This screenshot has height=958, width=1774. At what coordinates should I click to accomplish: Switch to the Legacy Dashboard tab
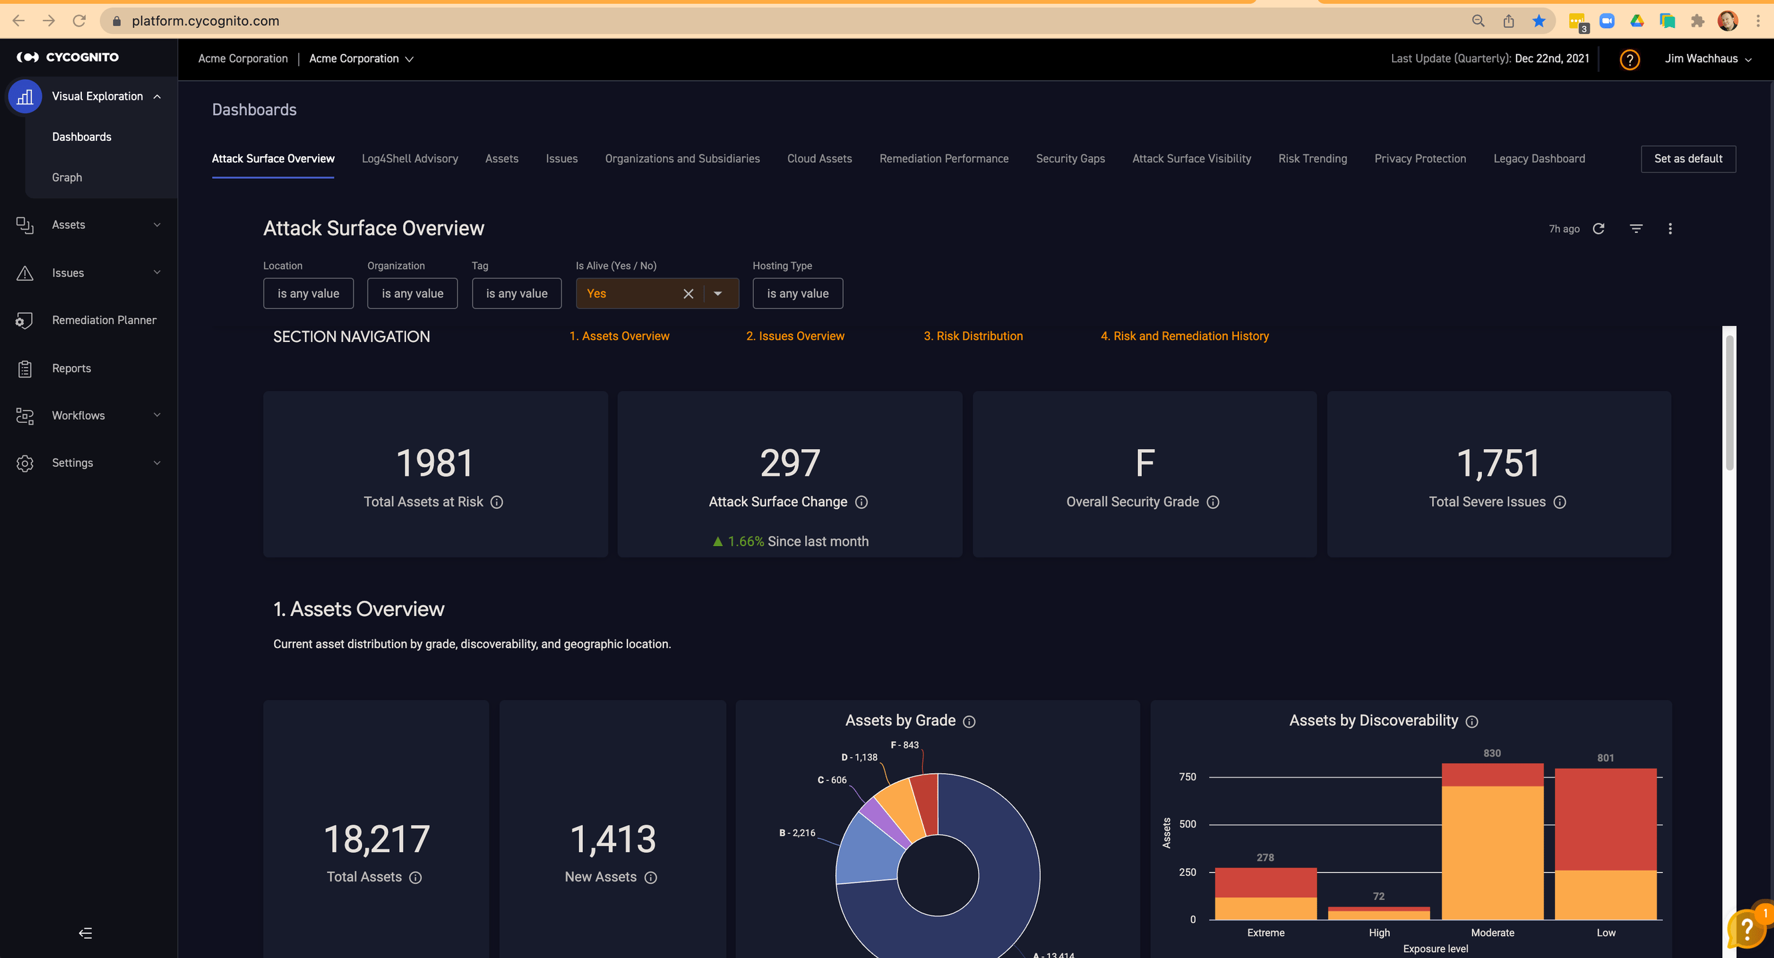tap(1539, 159)
